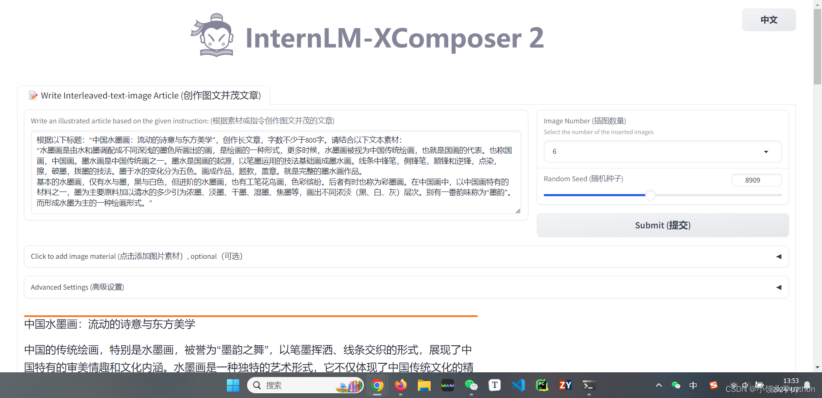Screen dimensions: 822x398
Task: Click into the article instruction text box
Action: point(276,172)
